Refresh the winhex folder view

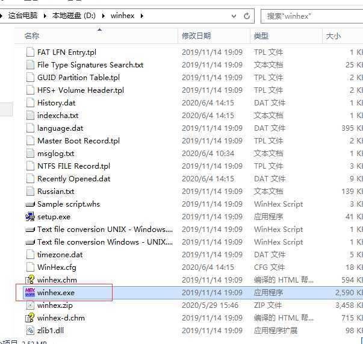click(247, 16)
